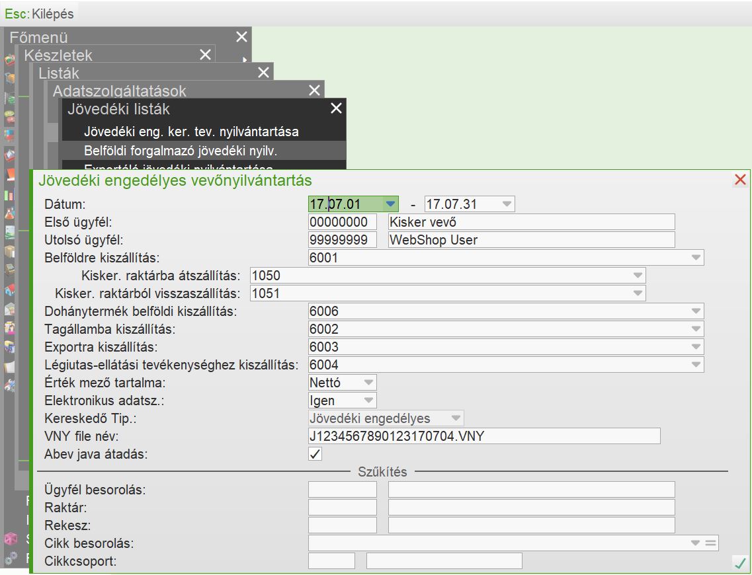
Task: Close the Főmenü panel
Action: (x=241, y=37)
